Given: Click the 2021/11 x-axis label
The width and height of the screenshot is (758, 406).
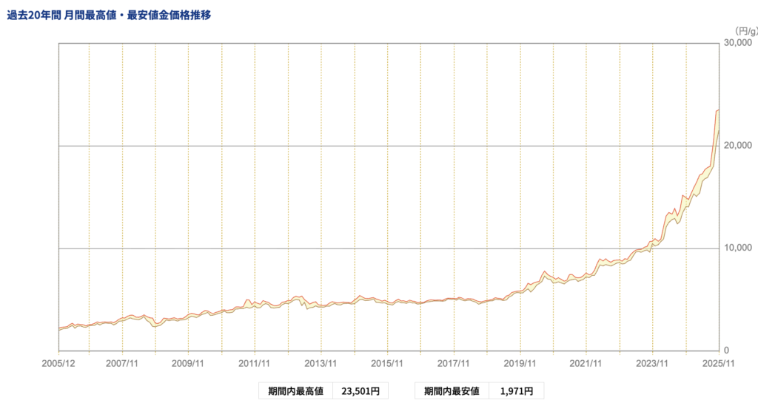Looking at the screenshot, I should [x=586, y=363].
